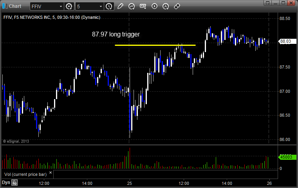Click the Dyn scaling label

[x=6, y=183]
